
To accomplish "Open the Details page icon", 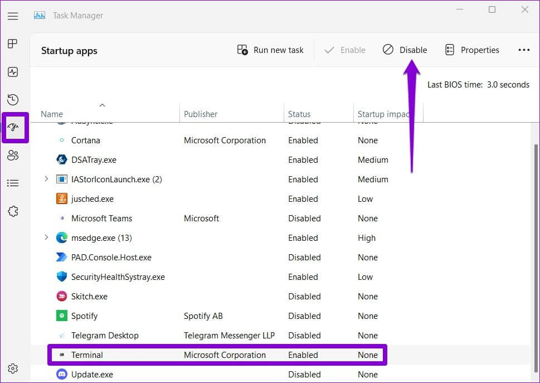I will point(13,183).
